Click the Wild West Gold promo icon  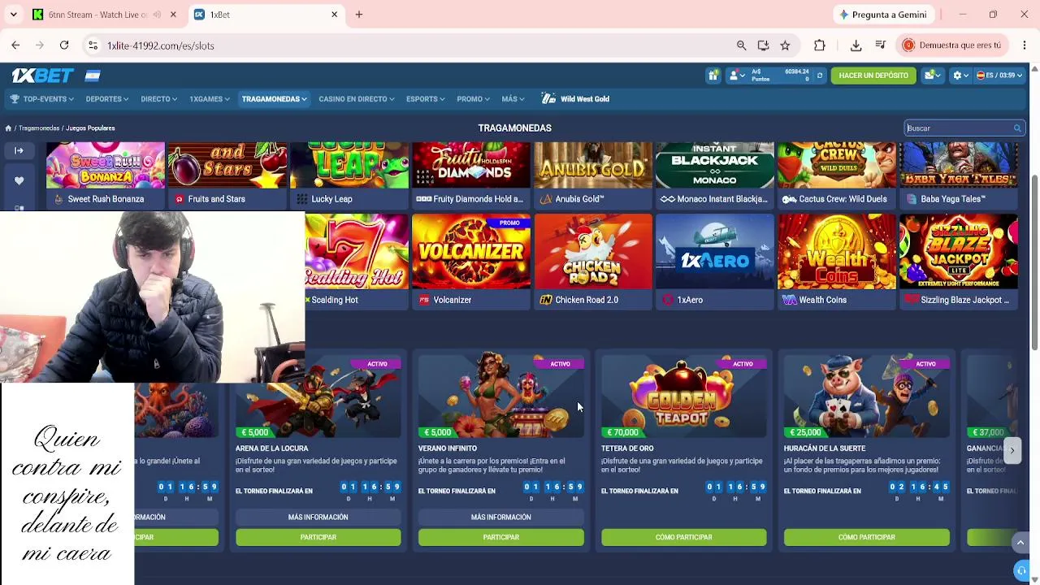[x=548, y=99]
